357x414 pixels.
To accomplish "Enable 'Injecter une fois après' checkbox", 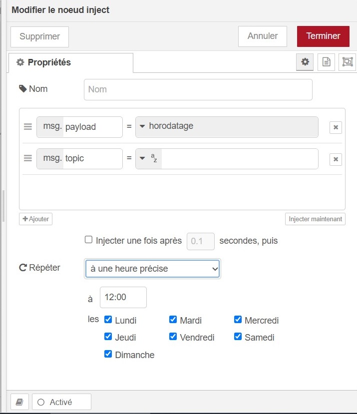I will tap(89, 240).
